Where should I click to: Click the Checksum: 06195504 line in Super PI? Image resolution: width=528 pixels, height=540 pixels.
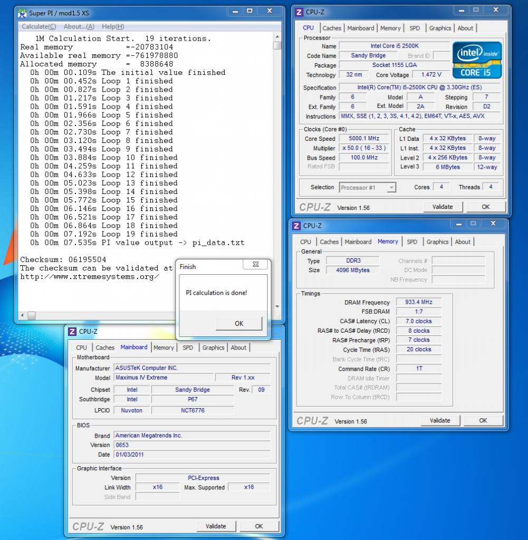63,259
